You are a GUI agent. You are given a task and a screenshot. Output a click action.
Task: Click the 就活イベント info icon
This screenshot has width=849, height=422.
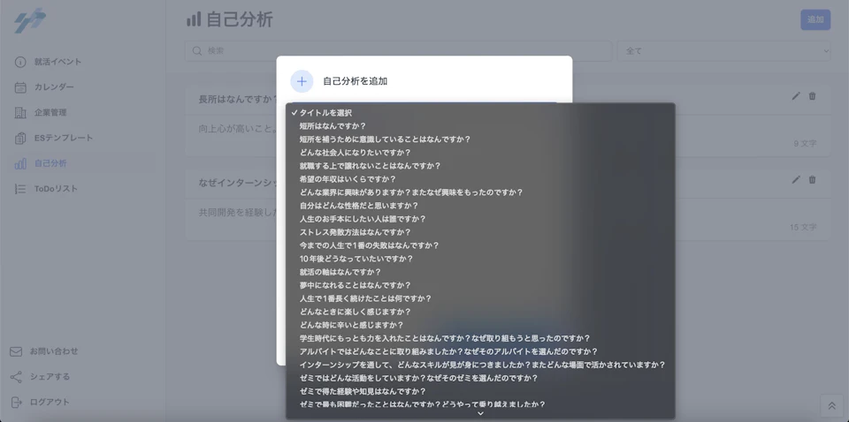coord(20,62)
